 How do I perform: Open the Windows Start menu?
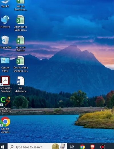click(3, 147)
